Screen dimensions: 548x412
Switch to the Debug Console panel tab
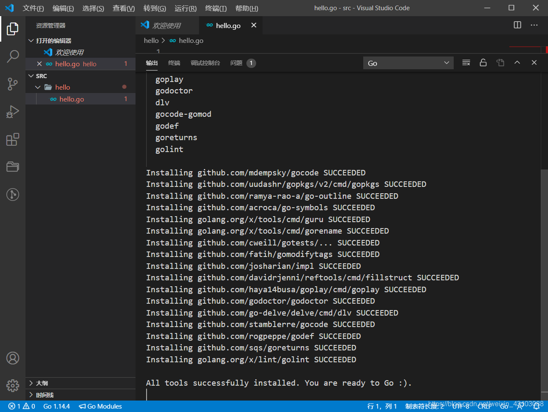point(205,63)
